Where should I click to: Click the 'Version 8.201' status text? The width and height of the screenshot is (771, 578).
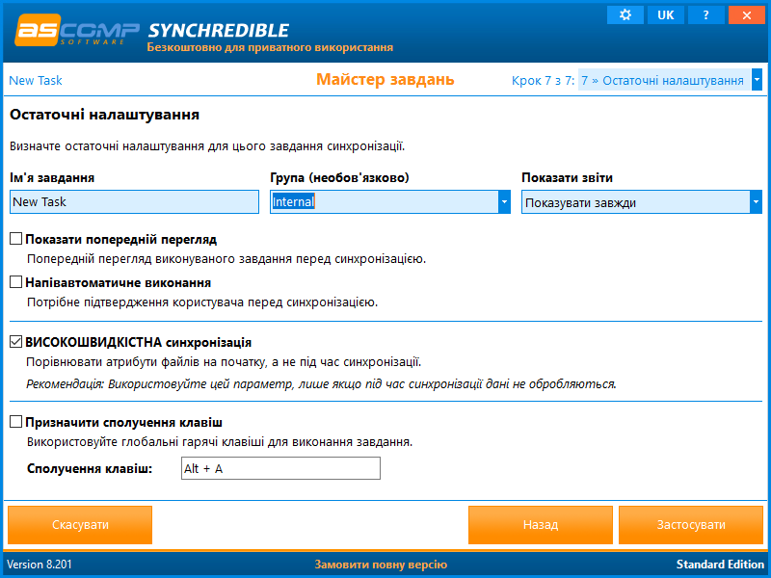[x=40, y=565]
